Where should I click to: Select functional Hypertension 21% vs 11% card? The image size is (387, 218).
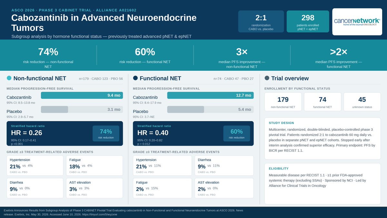[x=163, y=165]
